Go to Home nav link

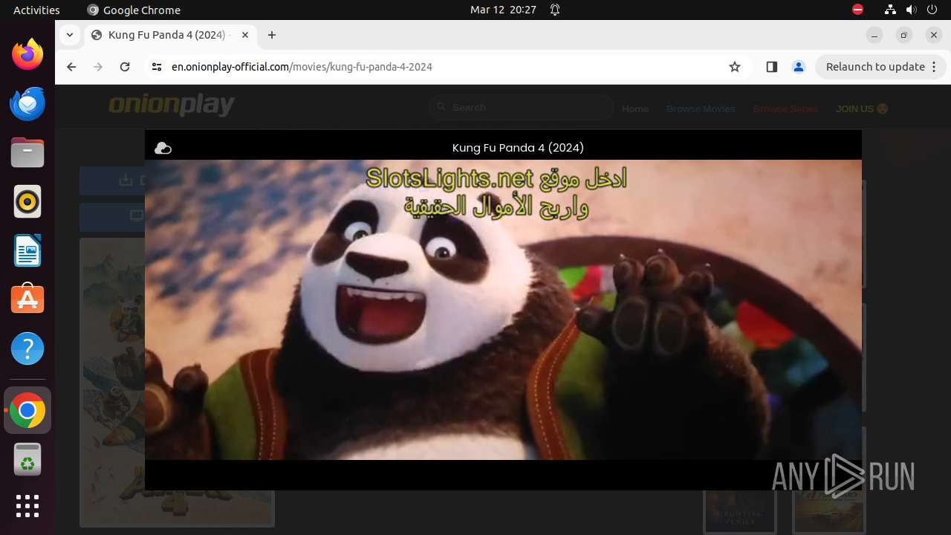tap(635, 108)
